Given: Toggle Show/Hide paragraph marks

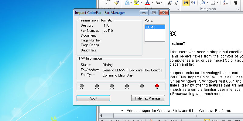Looking at the screenshot, I should click(x=235, y=3).
